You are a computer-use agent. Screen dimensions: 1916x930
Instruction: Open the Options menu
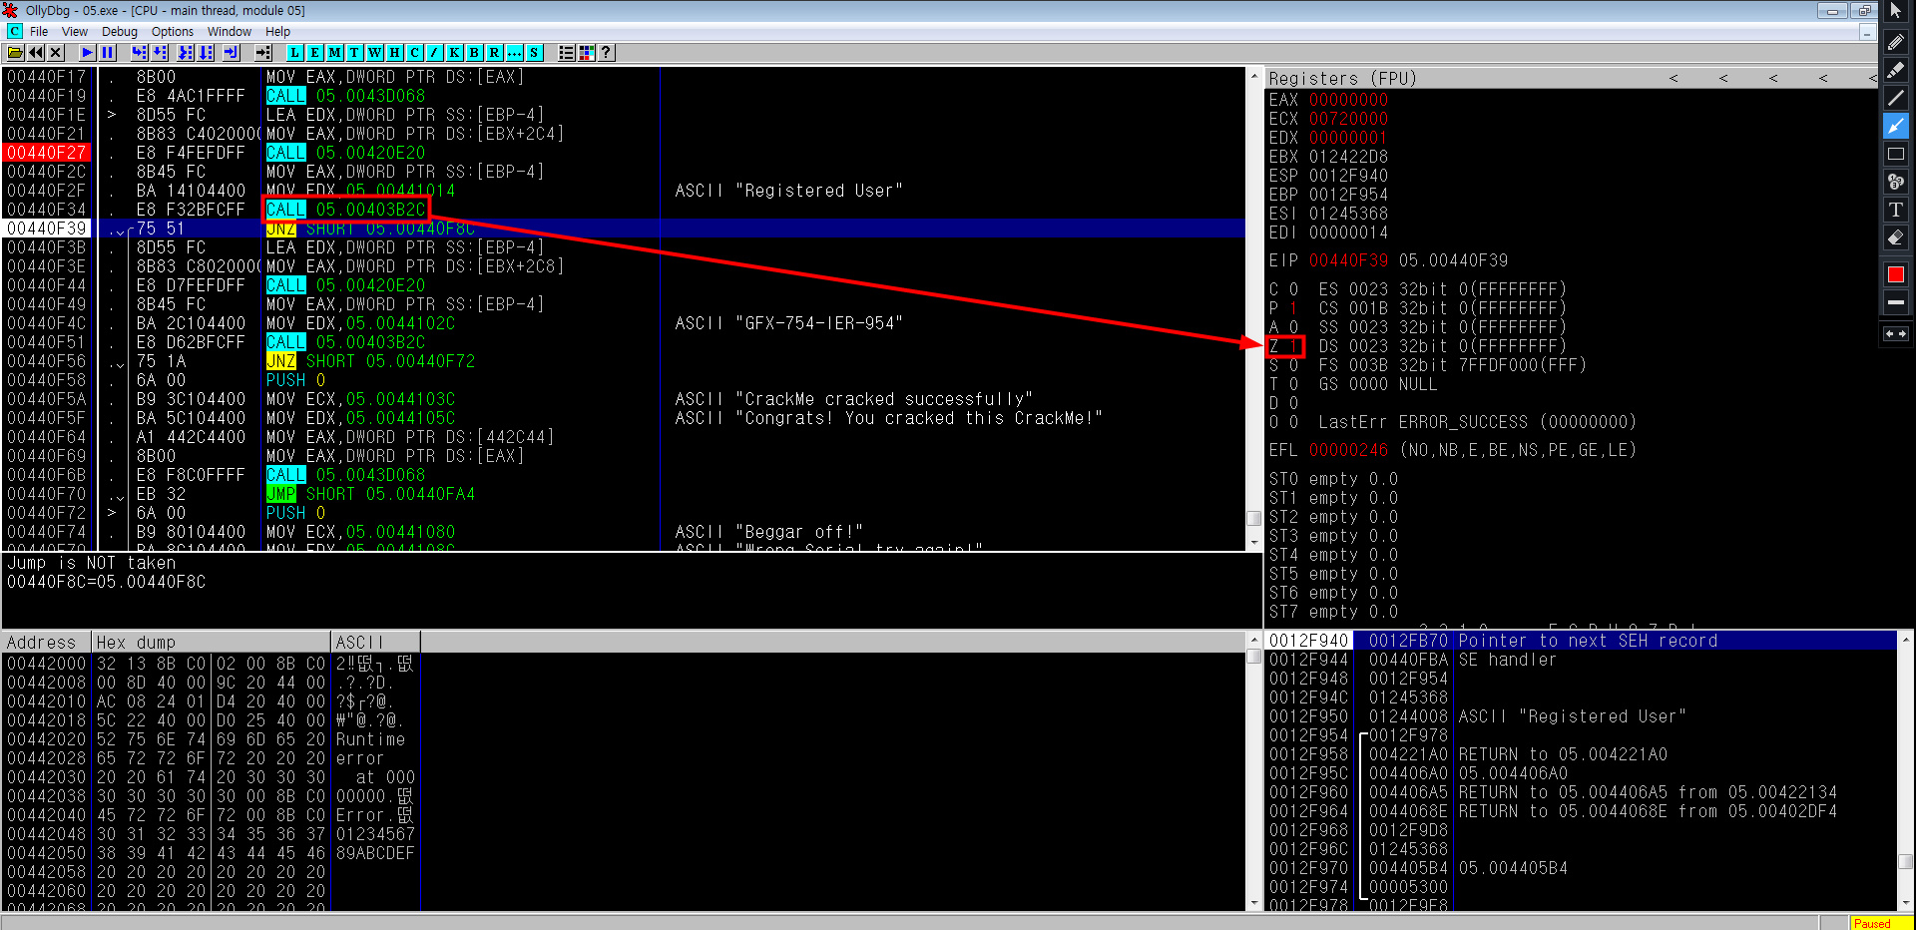tap(173, 32)
